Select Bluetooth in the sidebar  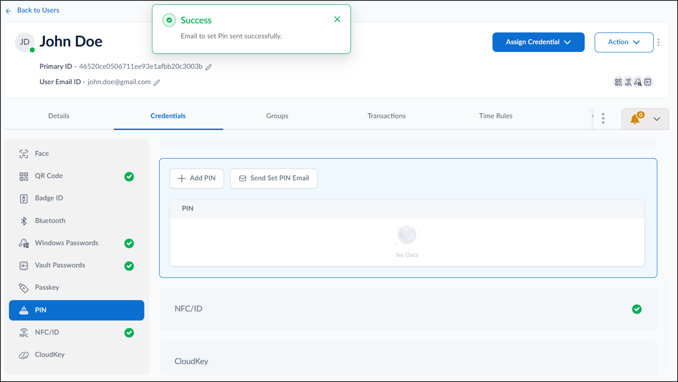point(77,221)
